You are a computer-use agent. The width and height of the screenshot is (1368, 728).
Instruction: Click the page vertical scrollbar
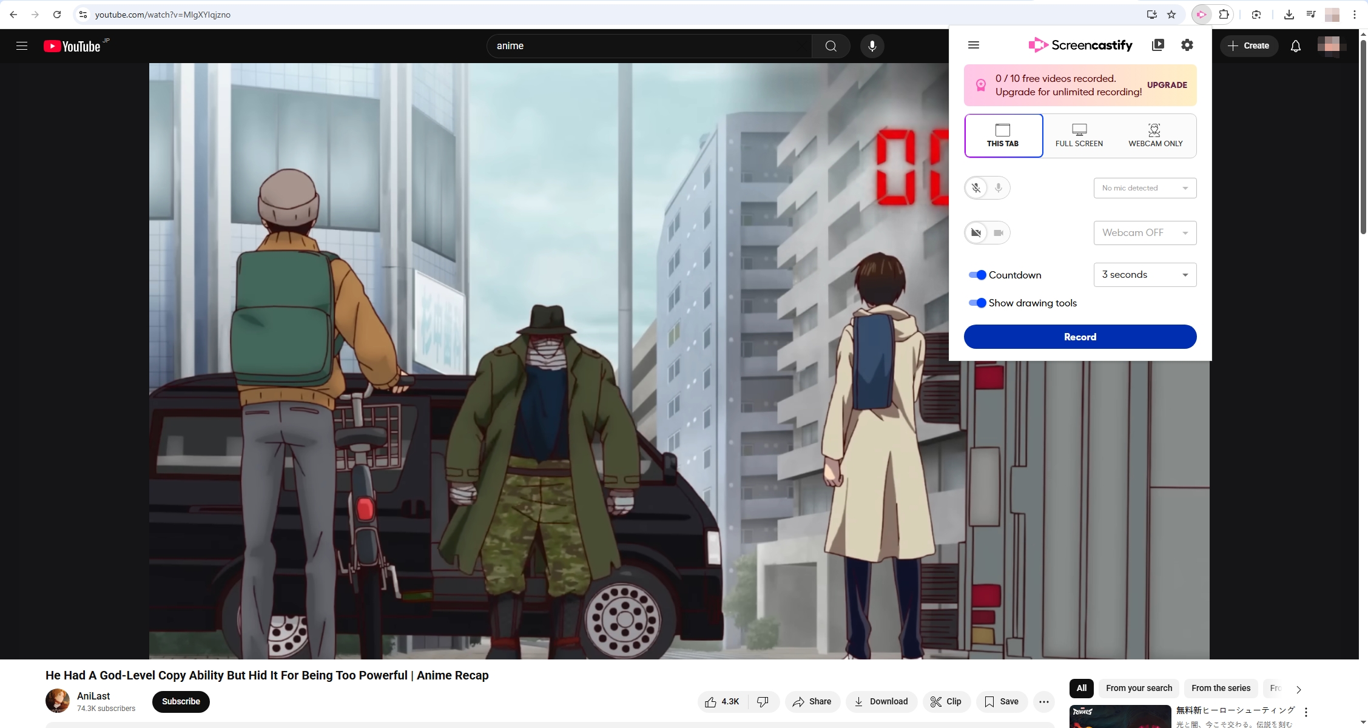tap(1363, 136)
